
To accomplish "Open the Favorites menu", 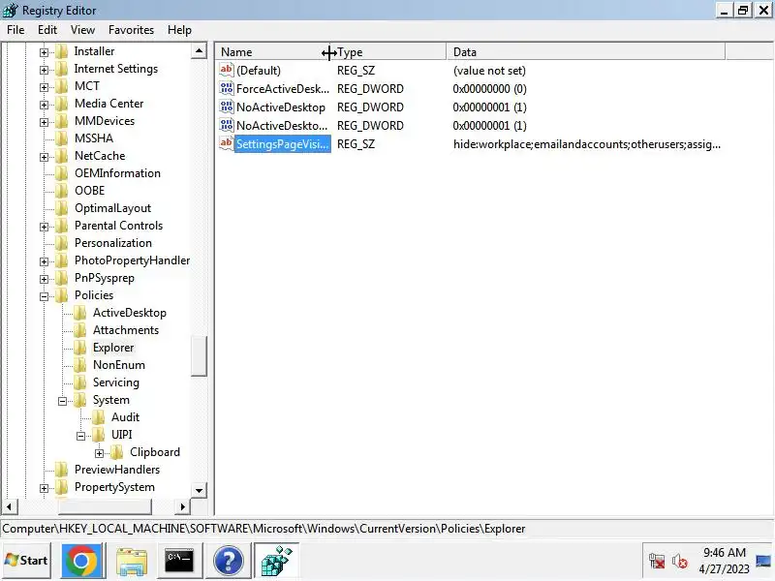I will 131,30.
